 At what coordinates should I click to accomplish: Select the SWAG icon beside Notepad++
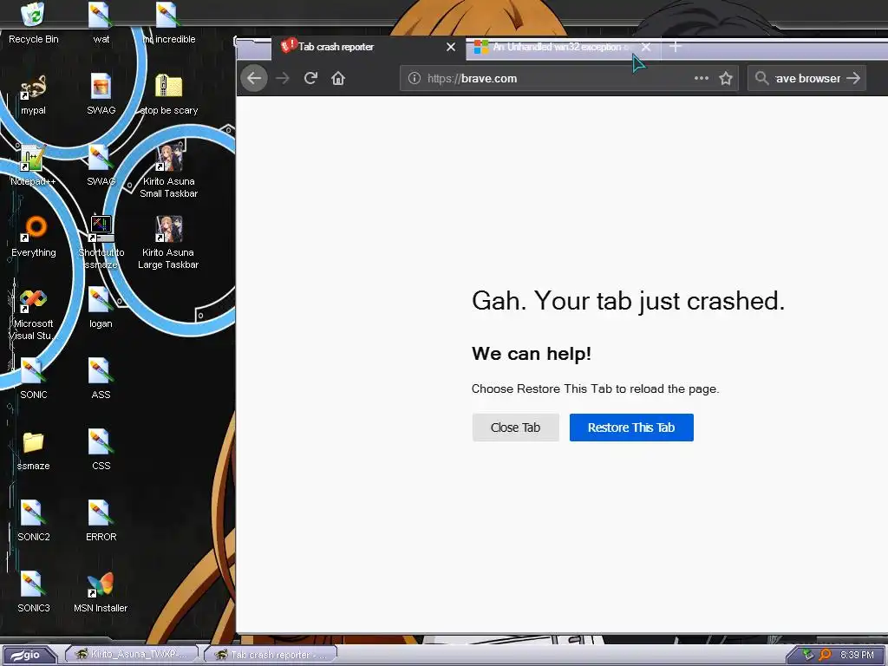(x=101, y=165)
